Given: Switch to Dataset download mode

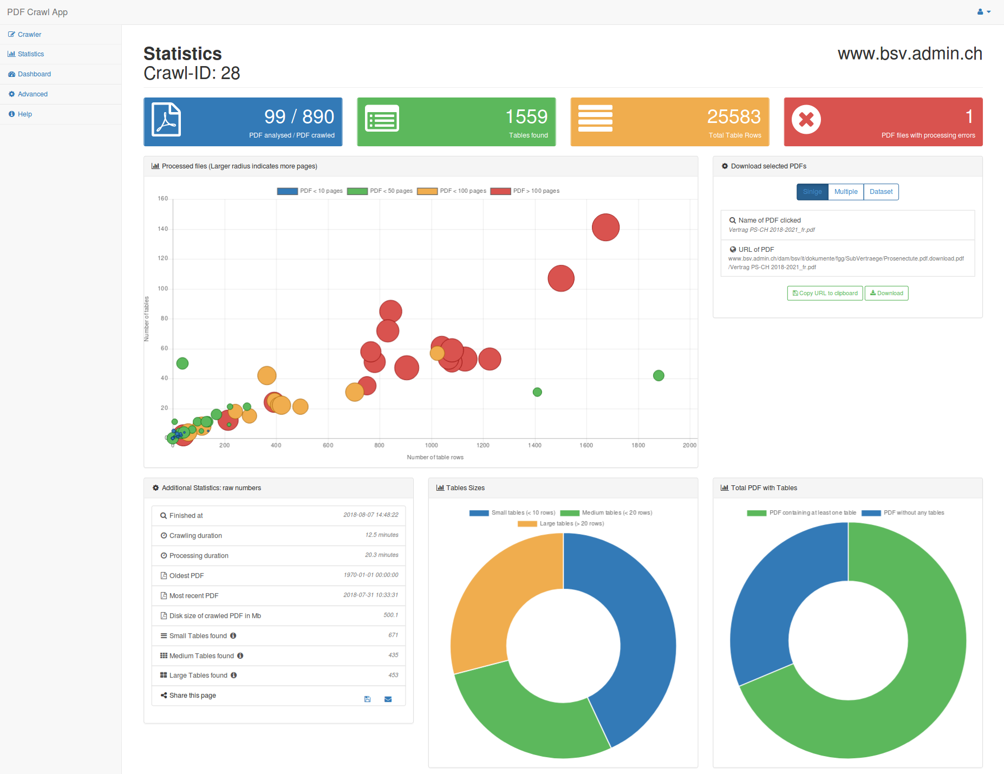Looking at the screenshot, I should click(x=881, y=192).
